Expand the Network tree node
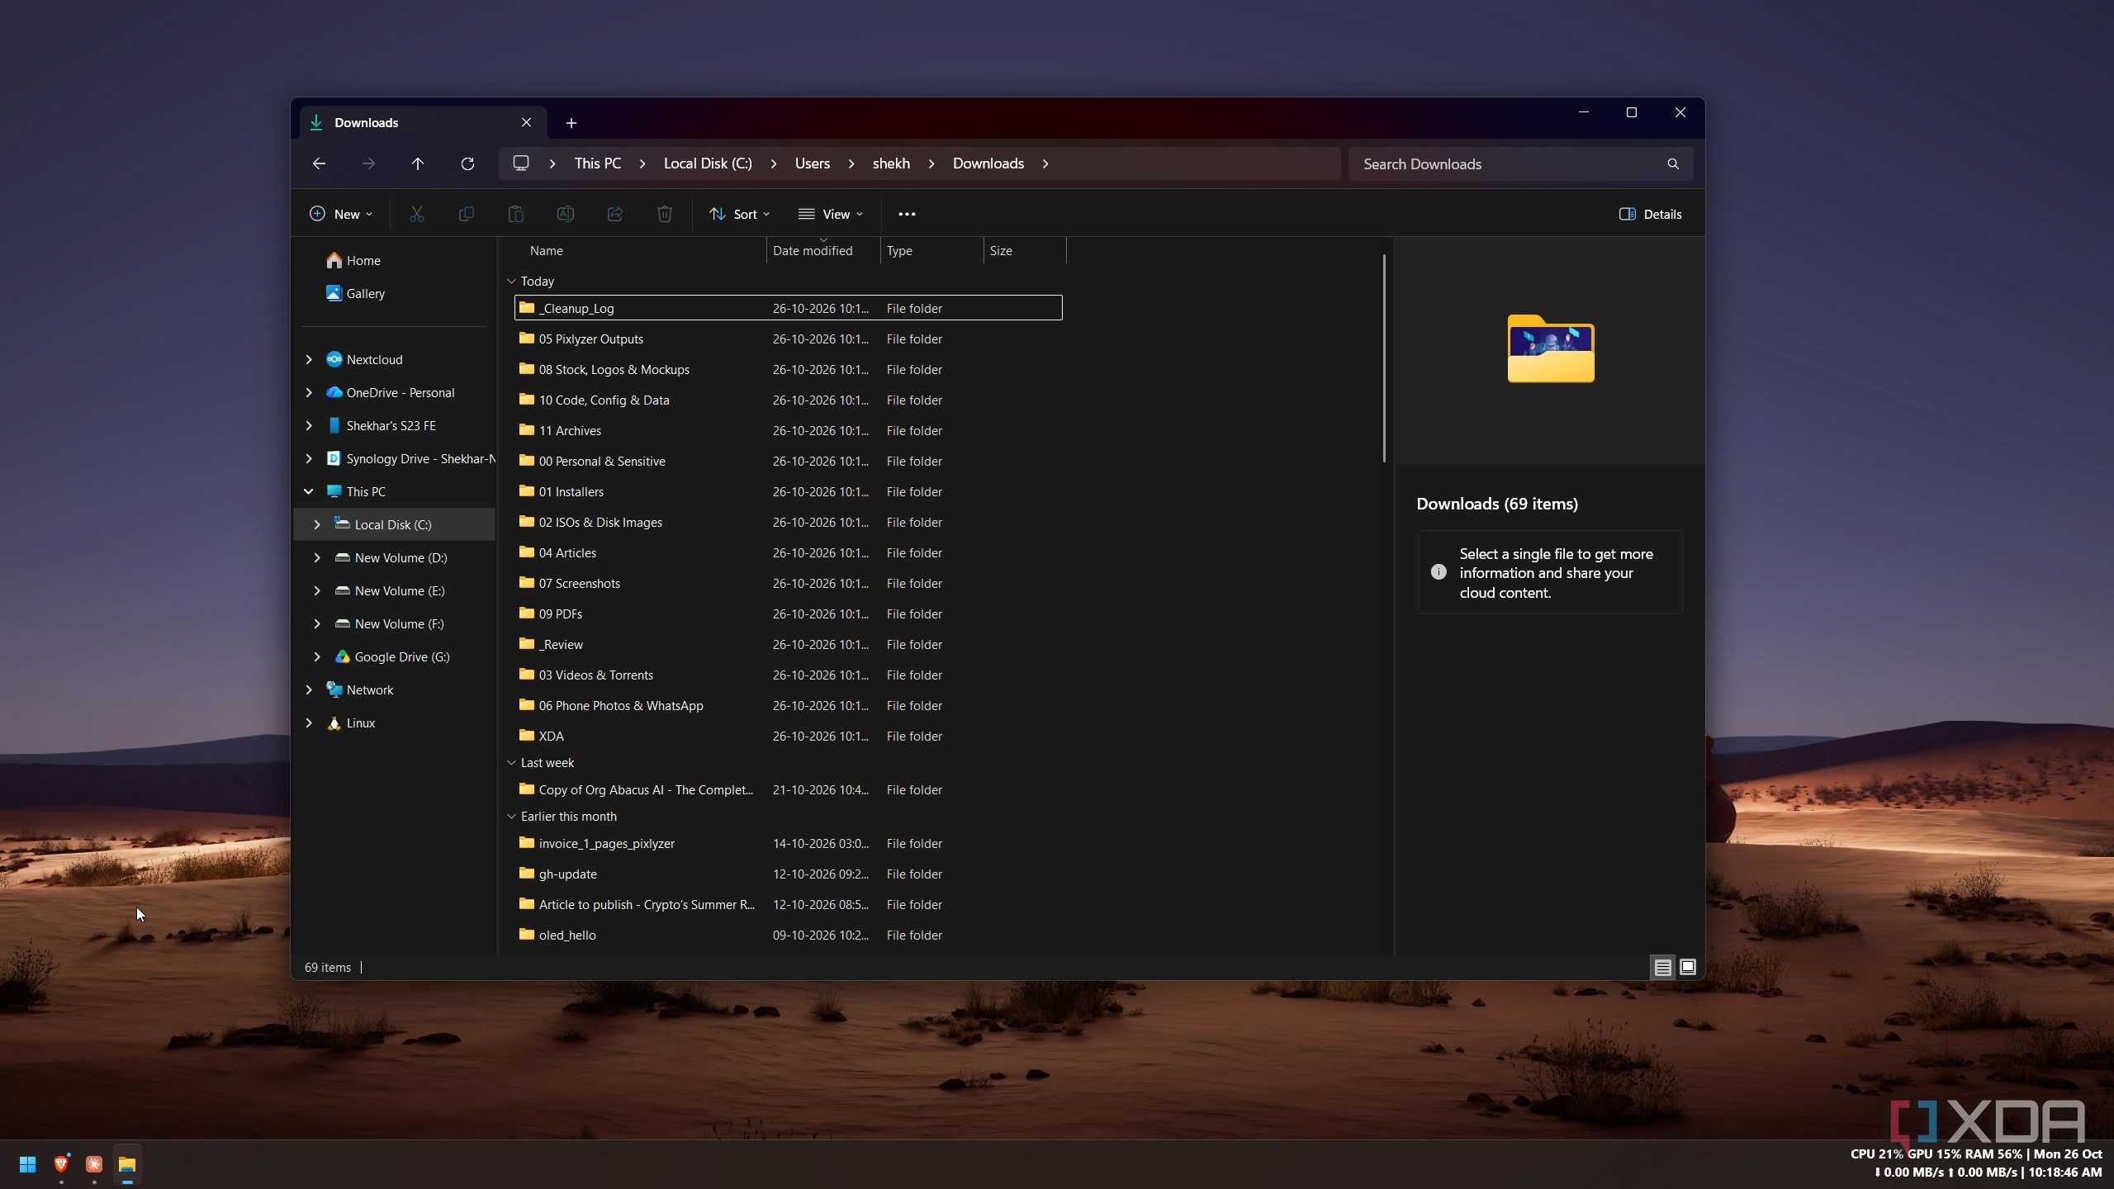 click(x=309, y=689)
